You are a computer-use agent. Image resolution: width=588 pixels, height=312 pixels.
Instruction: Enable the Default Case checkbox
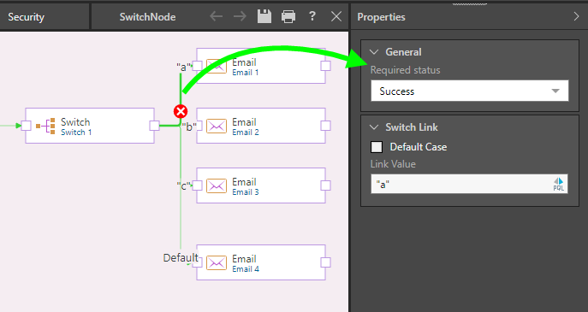(x=377, y=147)
